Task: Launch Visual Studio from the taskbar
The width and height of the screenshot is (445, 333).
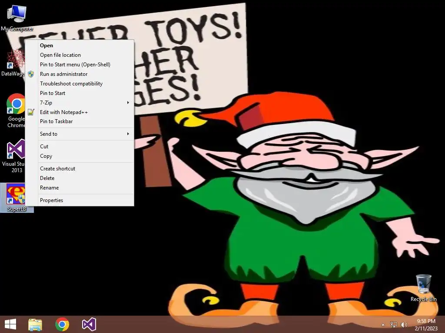Action: tap(89, 324)
